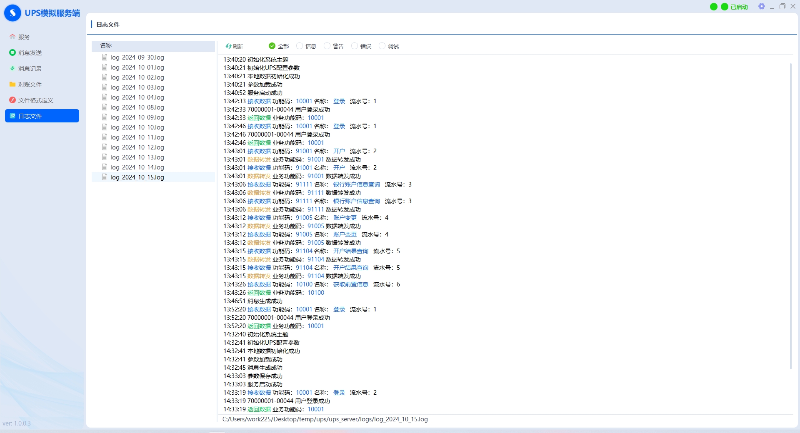This screenshot has width=800, height=433.
Task: Click the file icon of log_2024_09_30.log
Action: pyautogui.click(x=105, y=57)
